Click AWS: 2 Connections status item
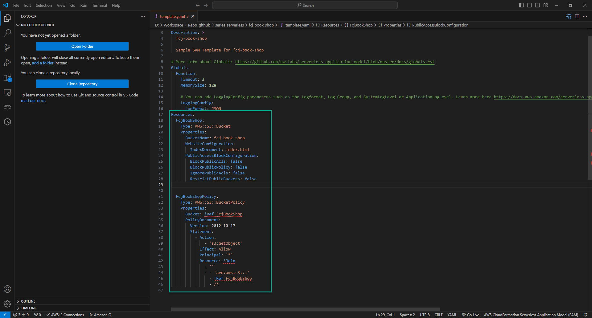Viewport: 592px width, 318px height. tap(65, 315)
